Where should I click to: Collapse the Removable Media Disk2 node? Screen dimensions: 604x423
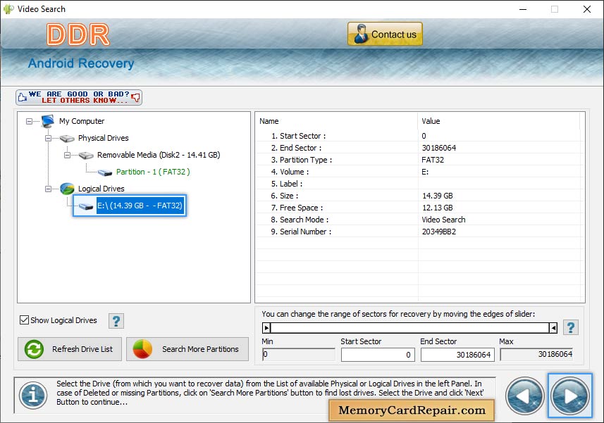coord(67,155)
